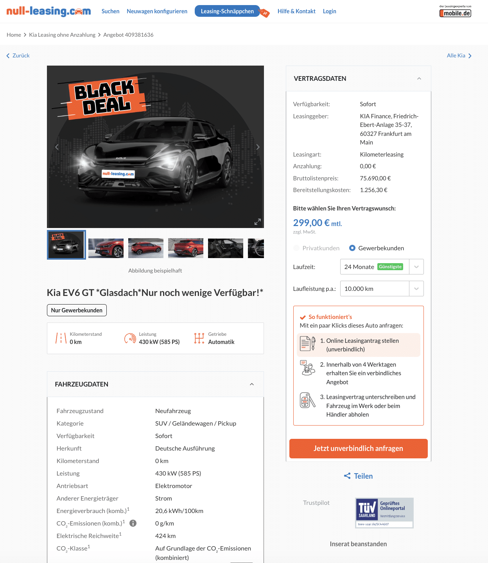488x563 pixels.
Task: Open the Leasing-Schnäppchen tab
Action: pos(227,11)
